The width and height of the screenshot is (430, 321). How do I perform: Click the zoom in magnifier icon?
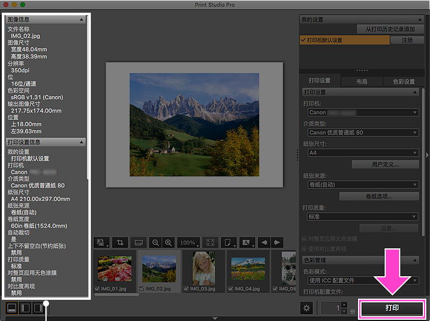tap(168, 242)
